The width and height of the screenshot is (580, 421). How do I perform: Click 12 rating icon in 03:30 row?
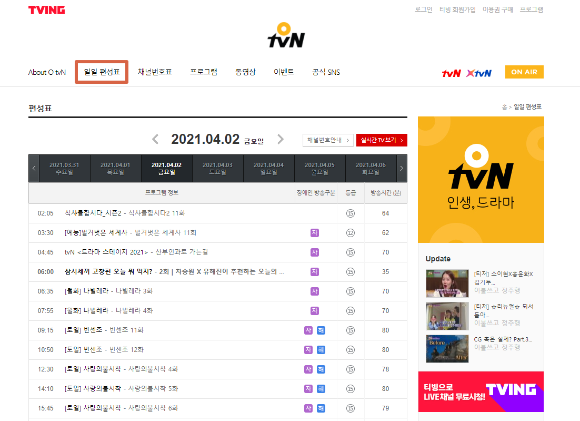(x=351, y=233)
